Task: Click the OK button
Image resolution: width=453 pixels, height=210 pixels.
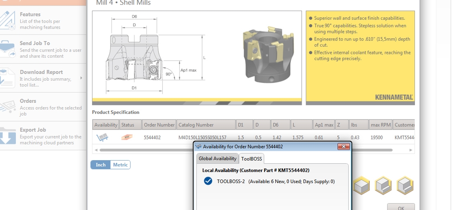Action: tap(401, 207)
